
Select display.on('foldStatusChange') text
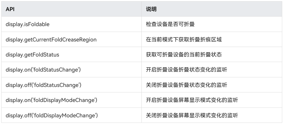pyautogui.click(x=43, y=70)
